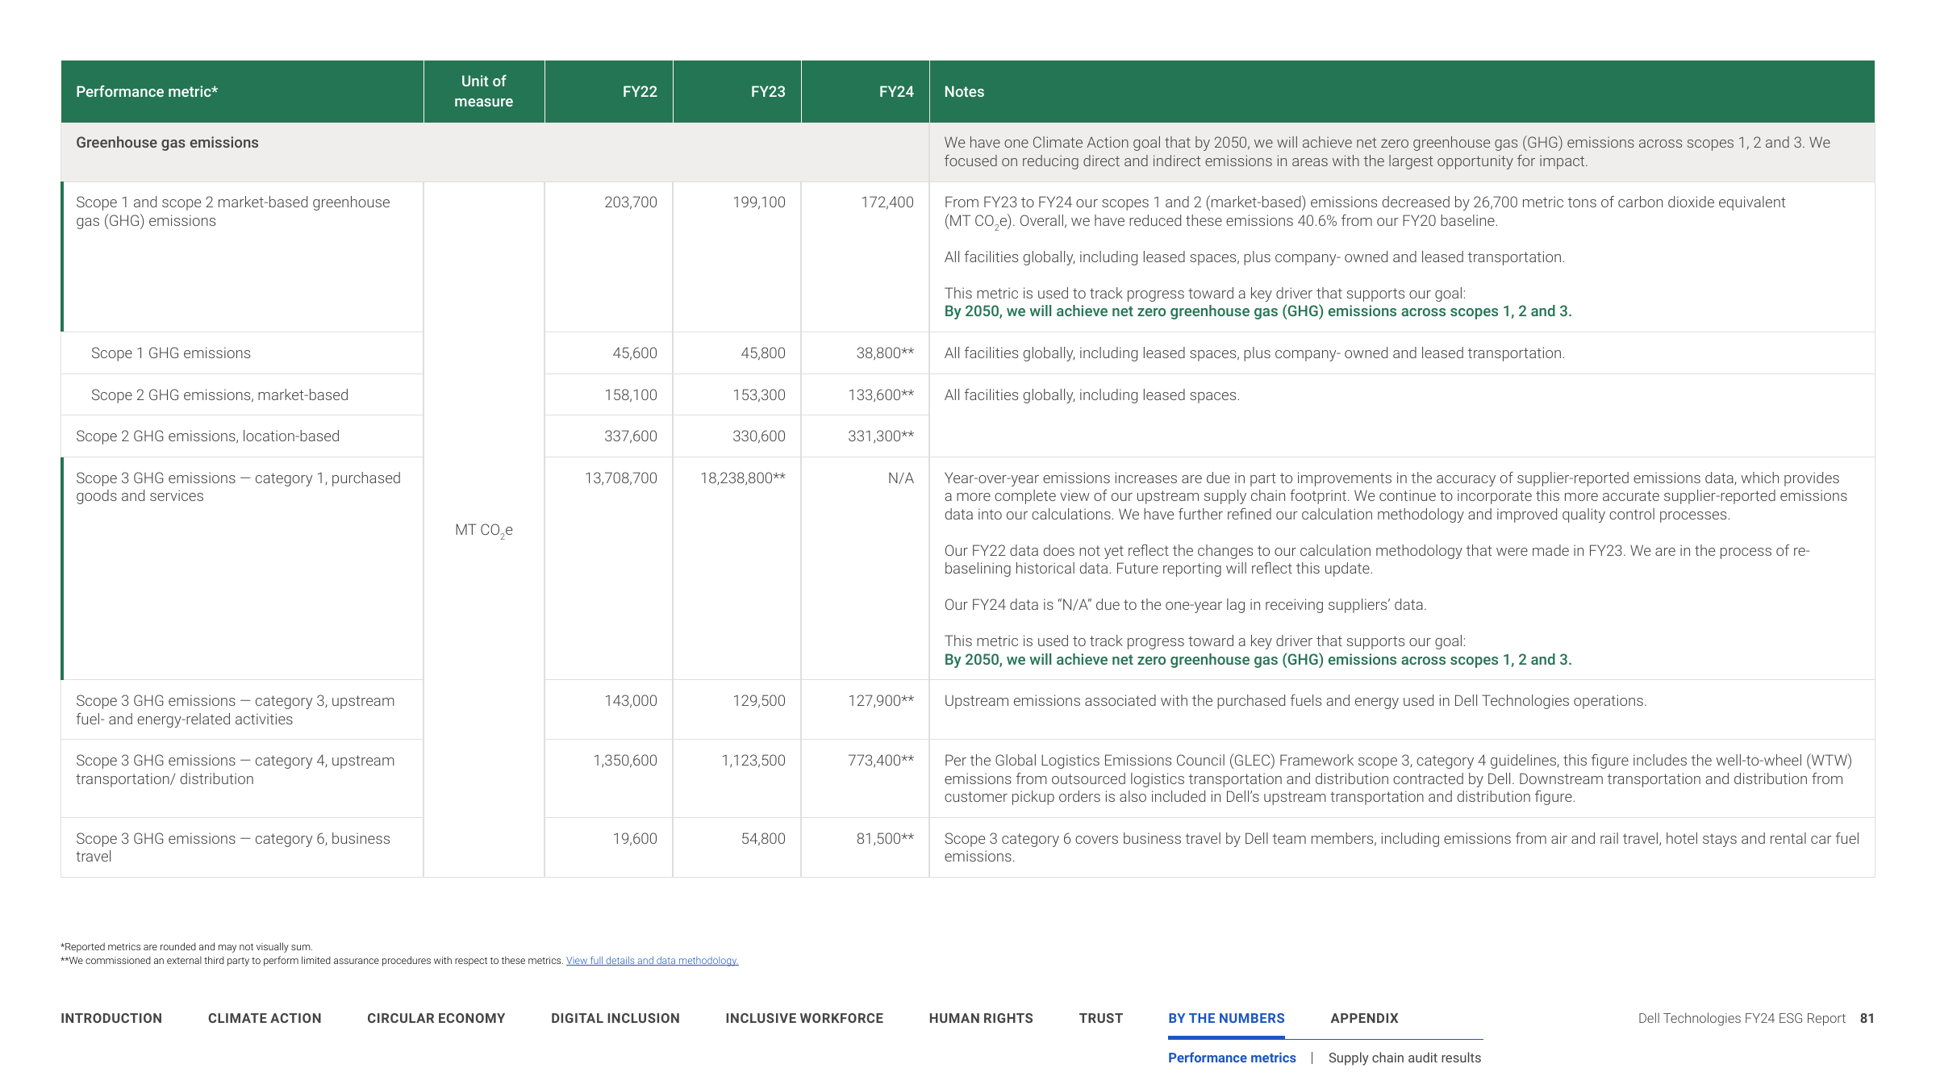The width and height of the screenshot is (1936, 1089).
Task: Click View full details and data methodology
Action: [652, 961]
